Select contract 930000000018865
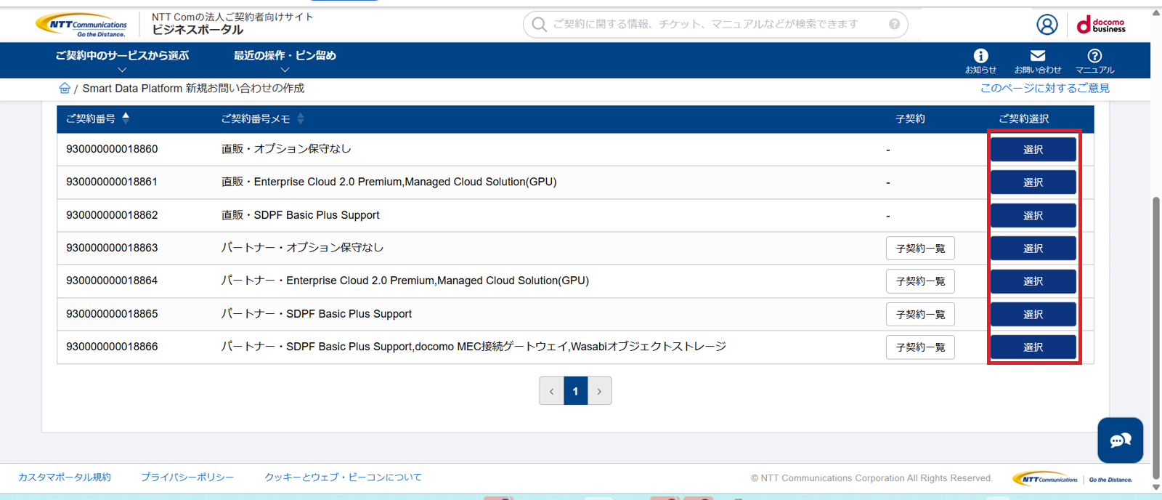 click(1033, 315)
